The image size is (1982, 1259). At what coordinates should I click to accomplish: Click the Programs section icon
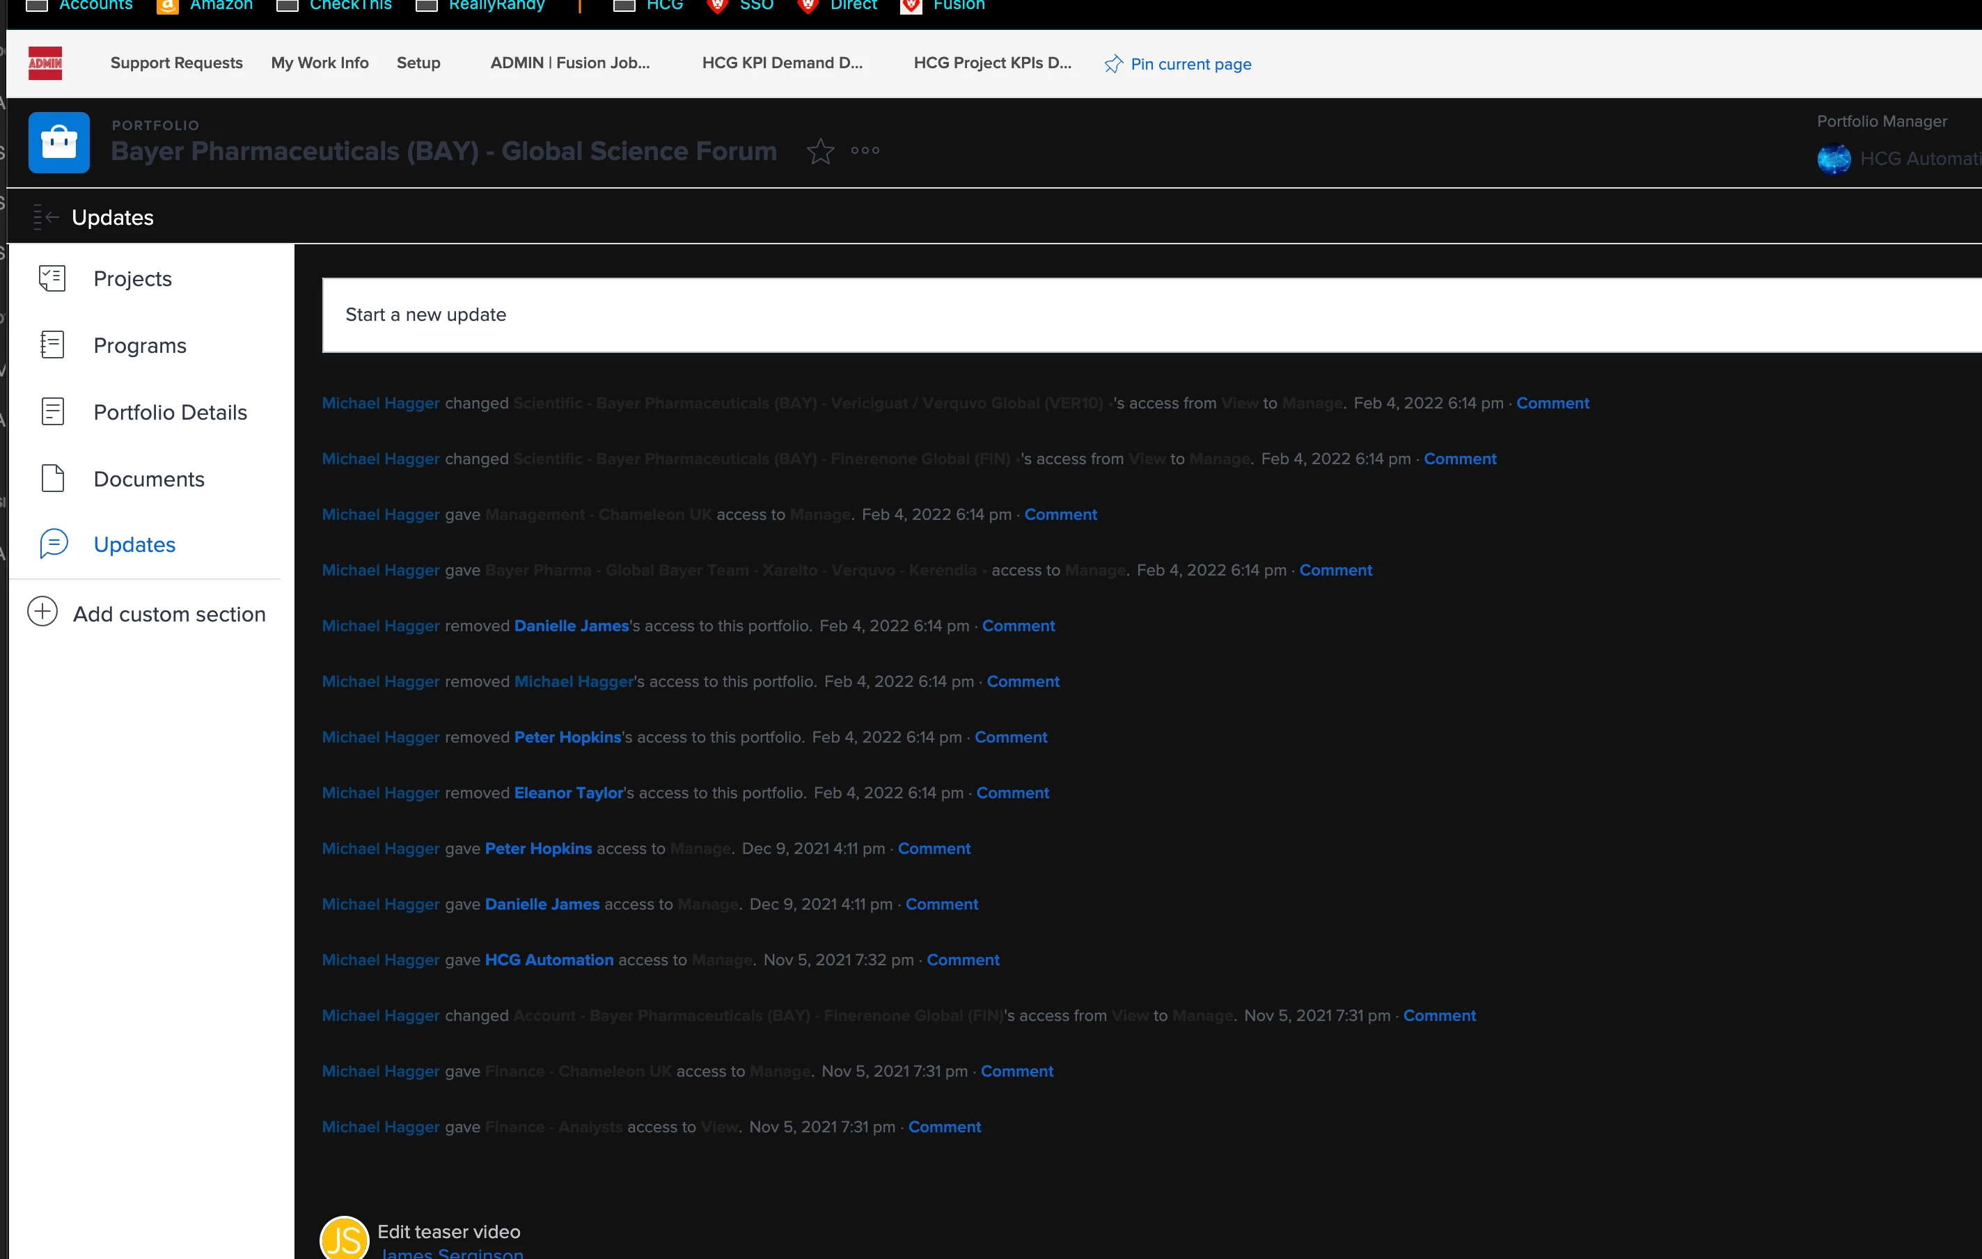[53, 346]
